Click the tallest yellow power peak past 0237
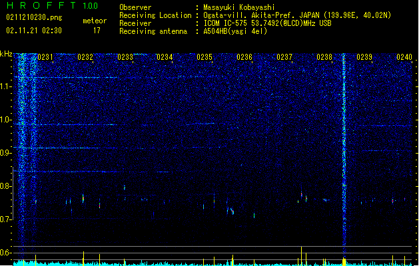This screenshot has width=419, height=266. pos(301,256)
